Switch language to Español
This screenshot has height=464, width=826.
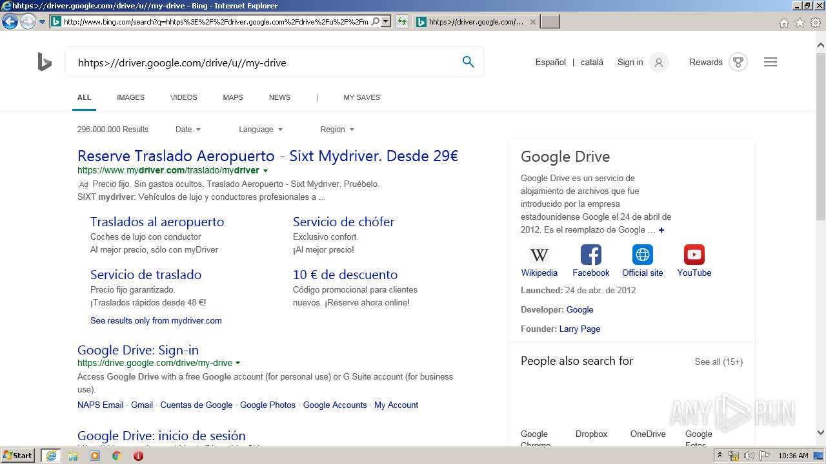pos(550,63)
